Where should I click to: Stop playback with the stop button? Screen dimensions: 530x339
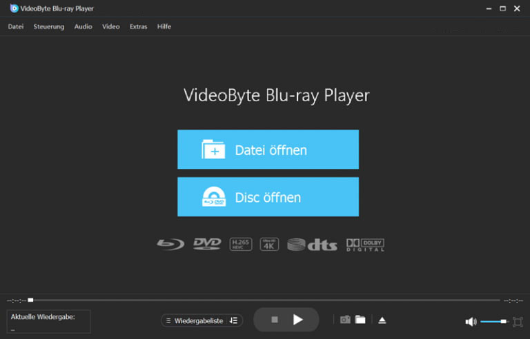tap(275, 320)
